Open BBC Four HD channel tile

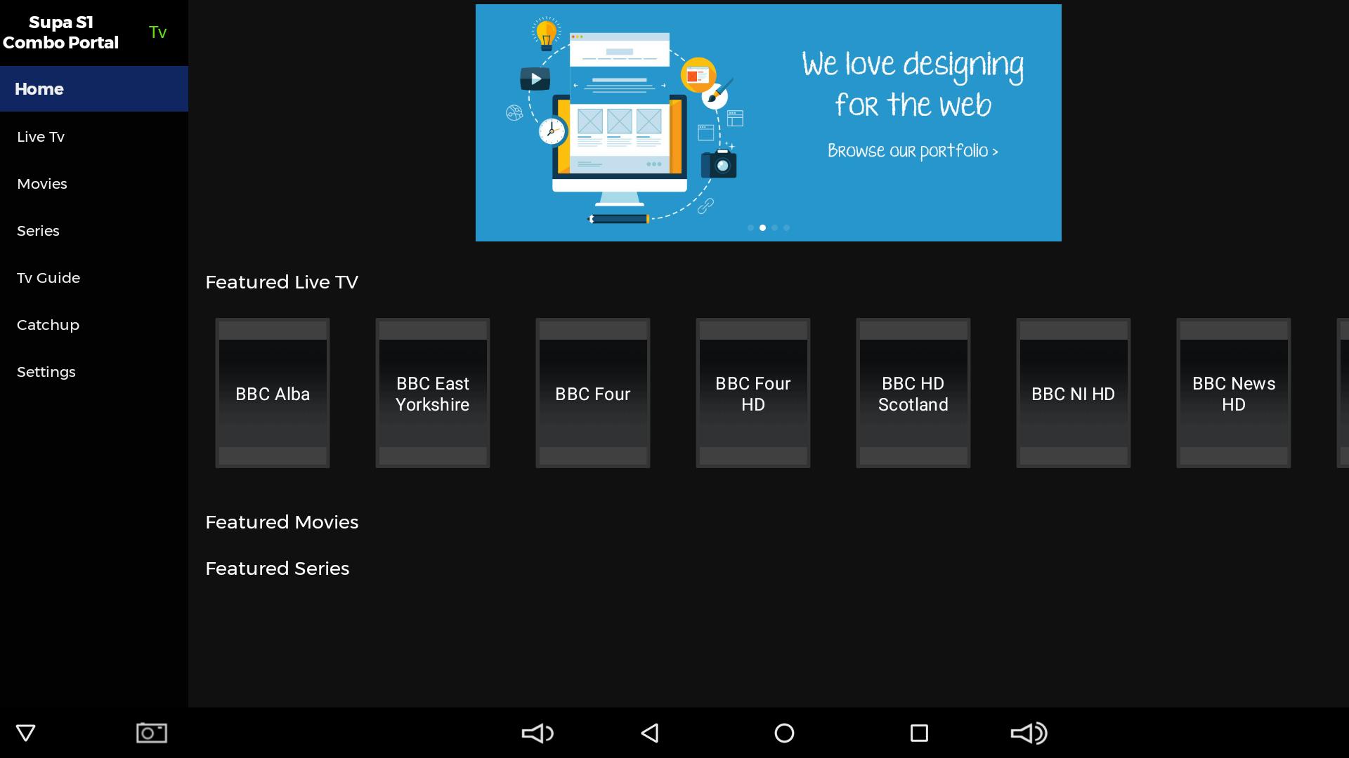click(753, 393)
